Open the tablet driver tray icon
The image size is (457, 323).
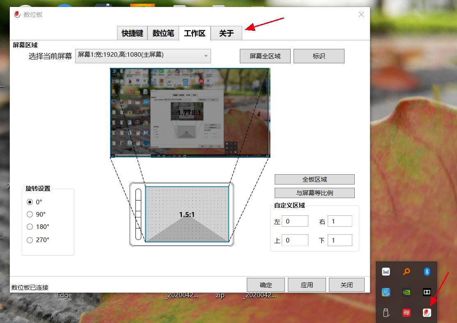click(x=427, y=313)
